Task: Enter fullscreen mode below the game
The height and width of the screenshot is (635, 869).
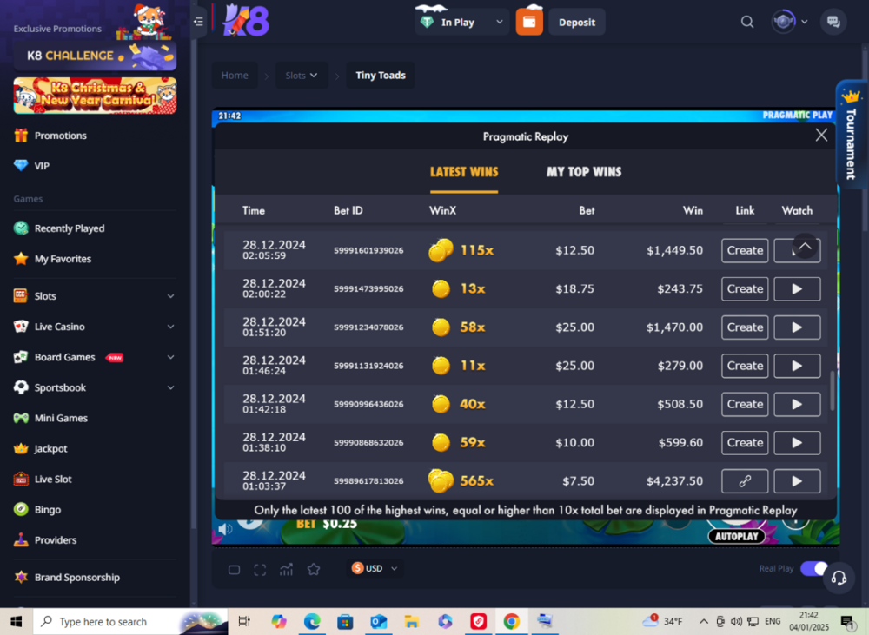Action: 260,569
